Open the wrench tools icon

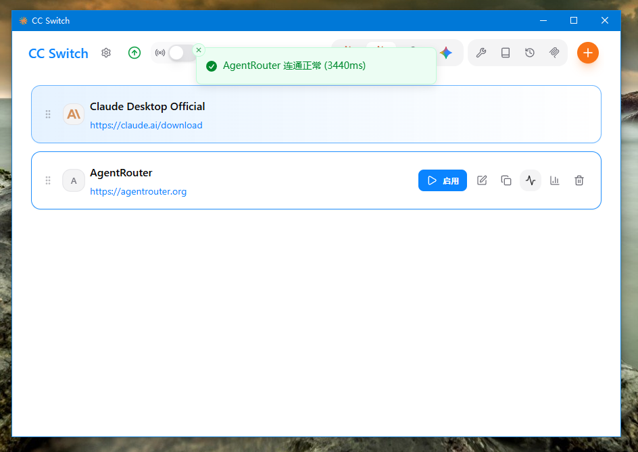(481, 53)
